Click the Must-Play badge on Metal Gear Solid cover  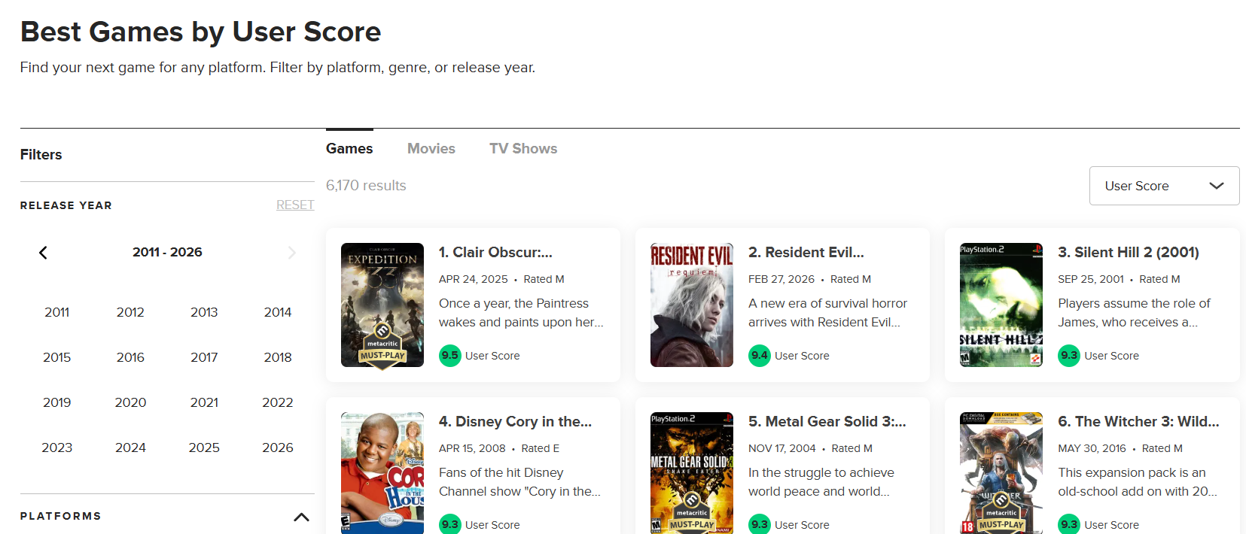[692, 514]
